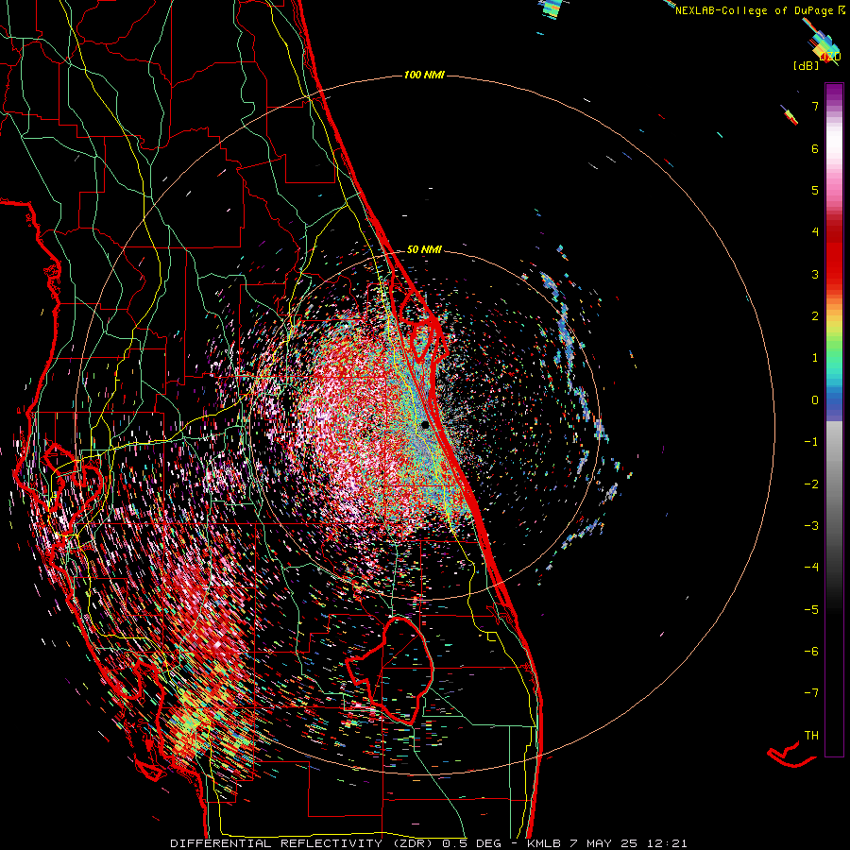Click the TH threshold label on scale
Image resolution: width=850 pixels, height=850 pixels.
[x=811, y=736]
